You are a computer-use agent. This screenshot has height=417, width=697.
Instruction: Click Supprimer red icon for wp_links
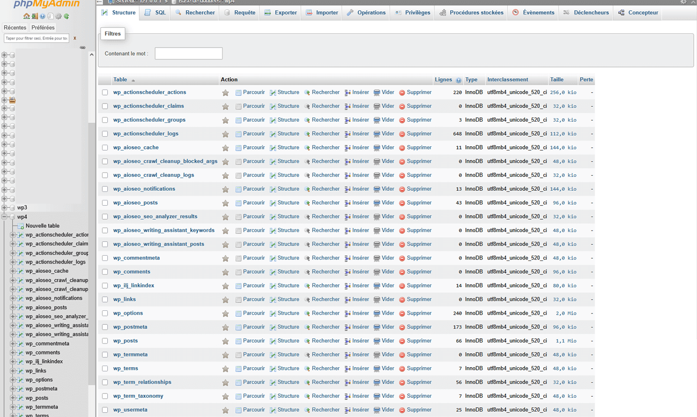coord(402,300)
